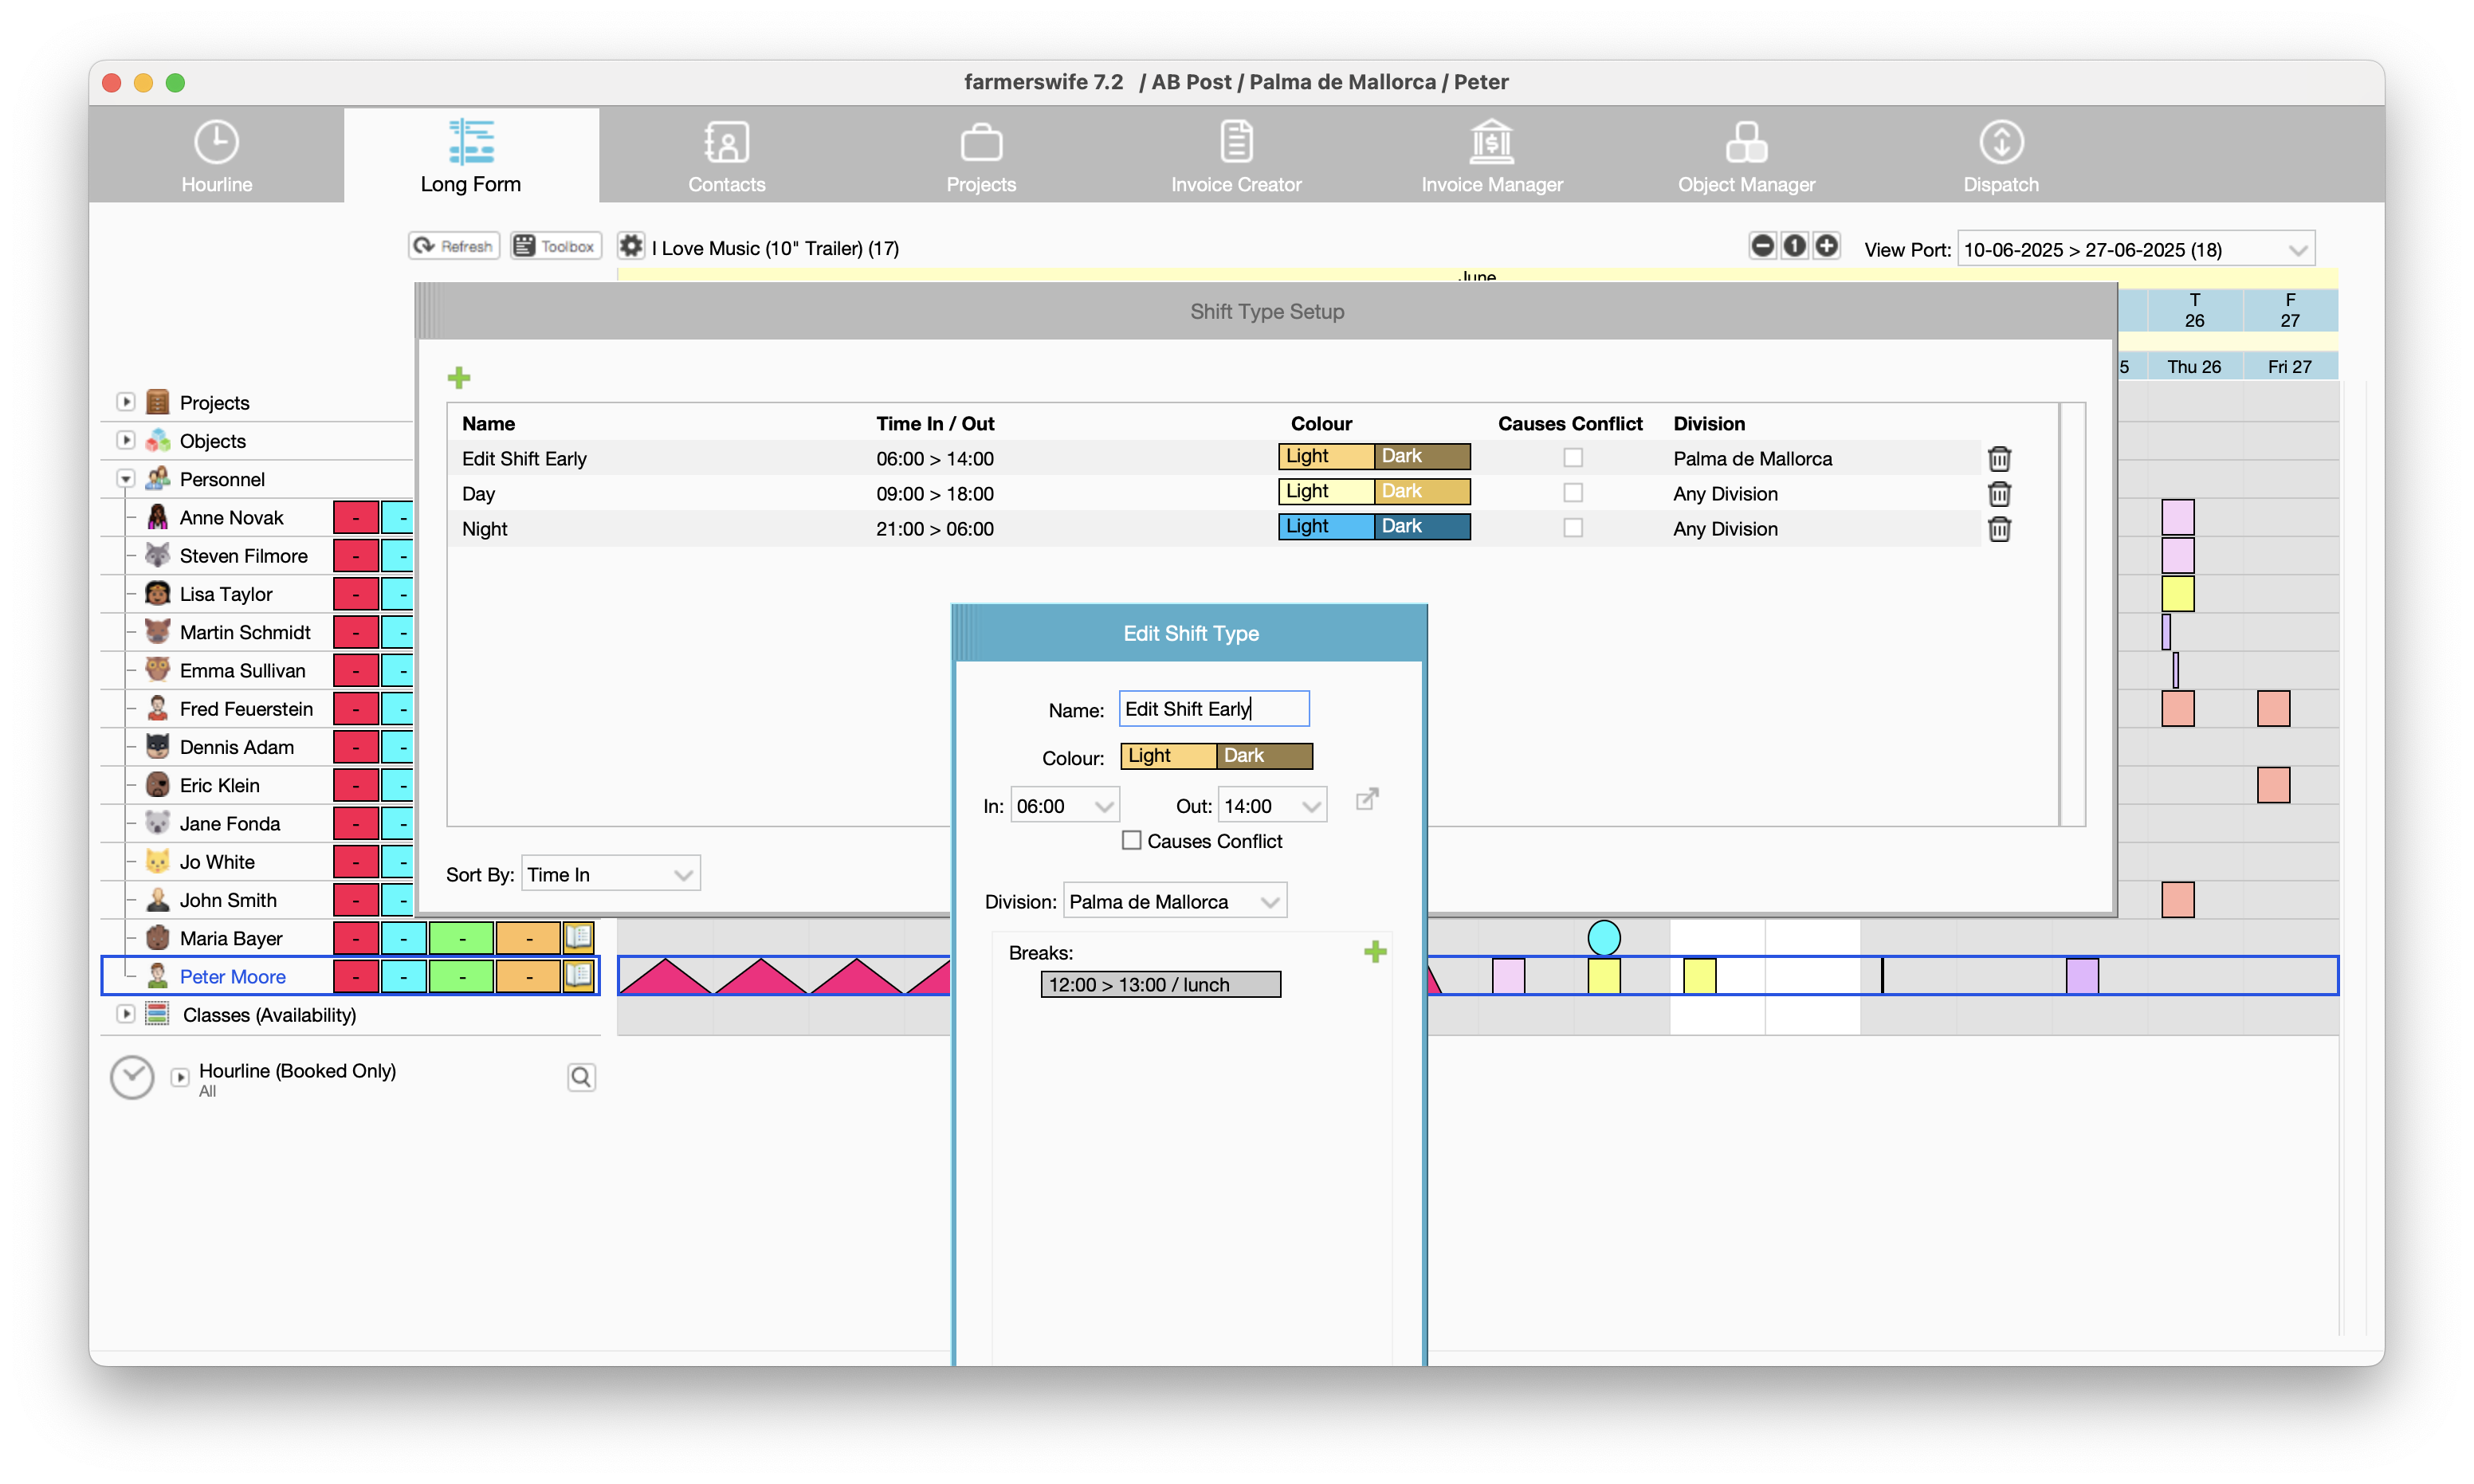Click the Thu 26 day header
This screenshot has width=2474, height=1484.
2194,366
